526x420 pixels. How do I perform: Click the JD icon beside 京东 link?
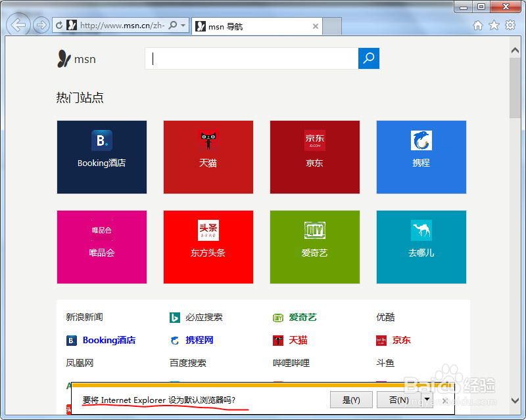coord(381,341)
